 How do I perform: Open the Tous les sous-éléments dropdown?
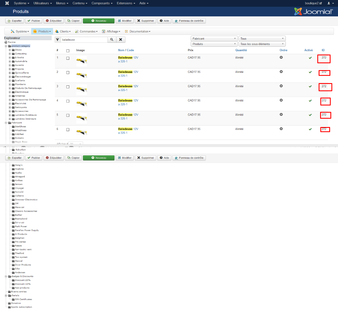coord(262,44)
